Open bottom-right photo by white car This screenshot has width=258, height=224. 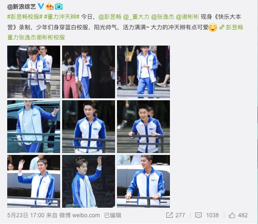click(143, 181)
